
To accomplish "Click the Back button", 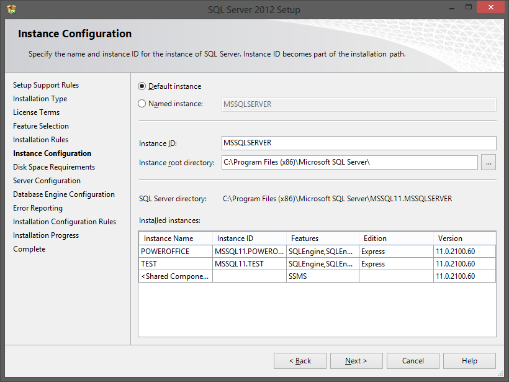I will pyautogui.click(x=300, y=361).
